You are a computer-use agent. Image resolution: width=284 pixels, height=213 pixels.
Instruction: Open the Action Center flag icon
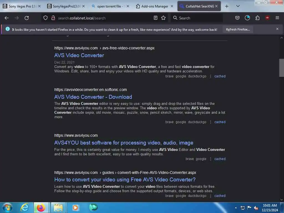249,208
